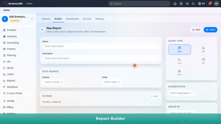Click the report Description field

click(x=101, y=58)
